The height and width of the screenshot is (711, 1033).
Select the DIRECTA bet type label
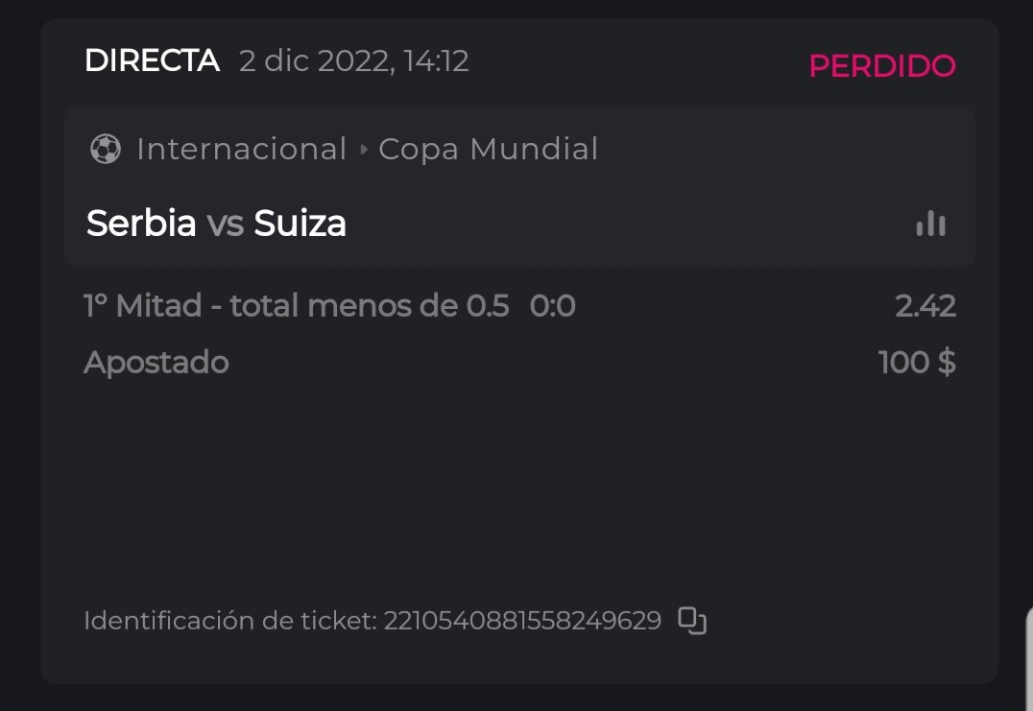click(152, 61)
